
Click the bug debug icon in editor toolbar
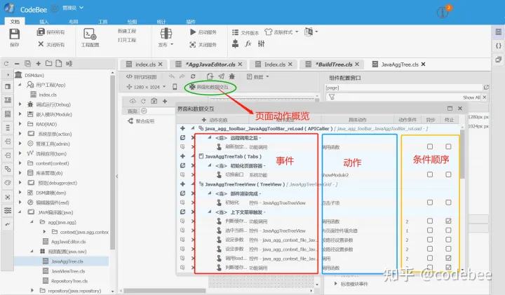pos(232,76)
